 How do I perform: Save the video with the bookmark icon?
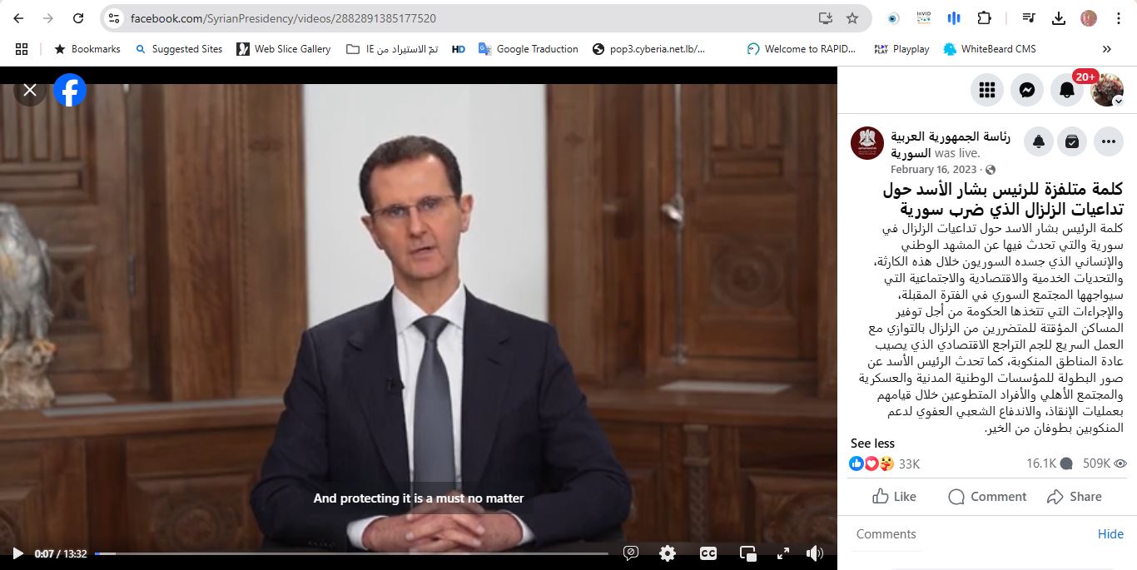(x=1072, y=142)
